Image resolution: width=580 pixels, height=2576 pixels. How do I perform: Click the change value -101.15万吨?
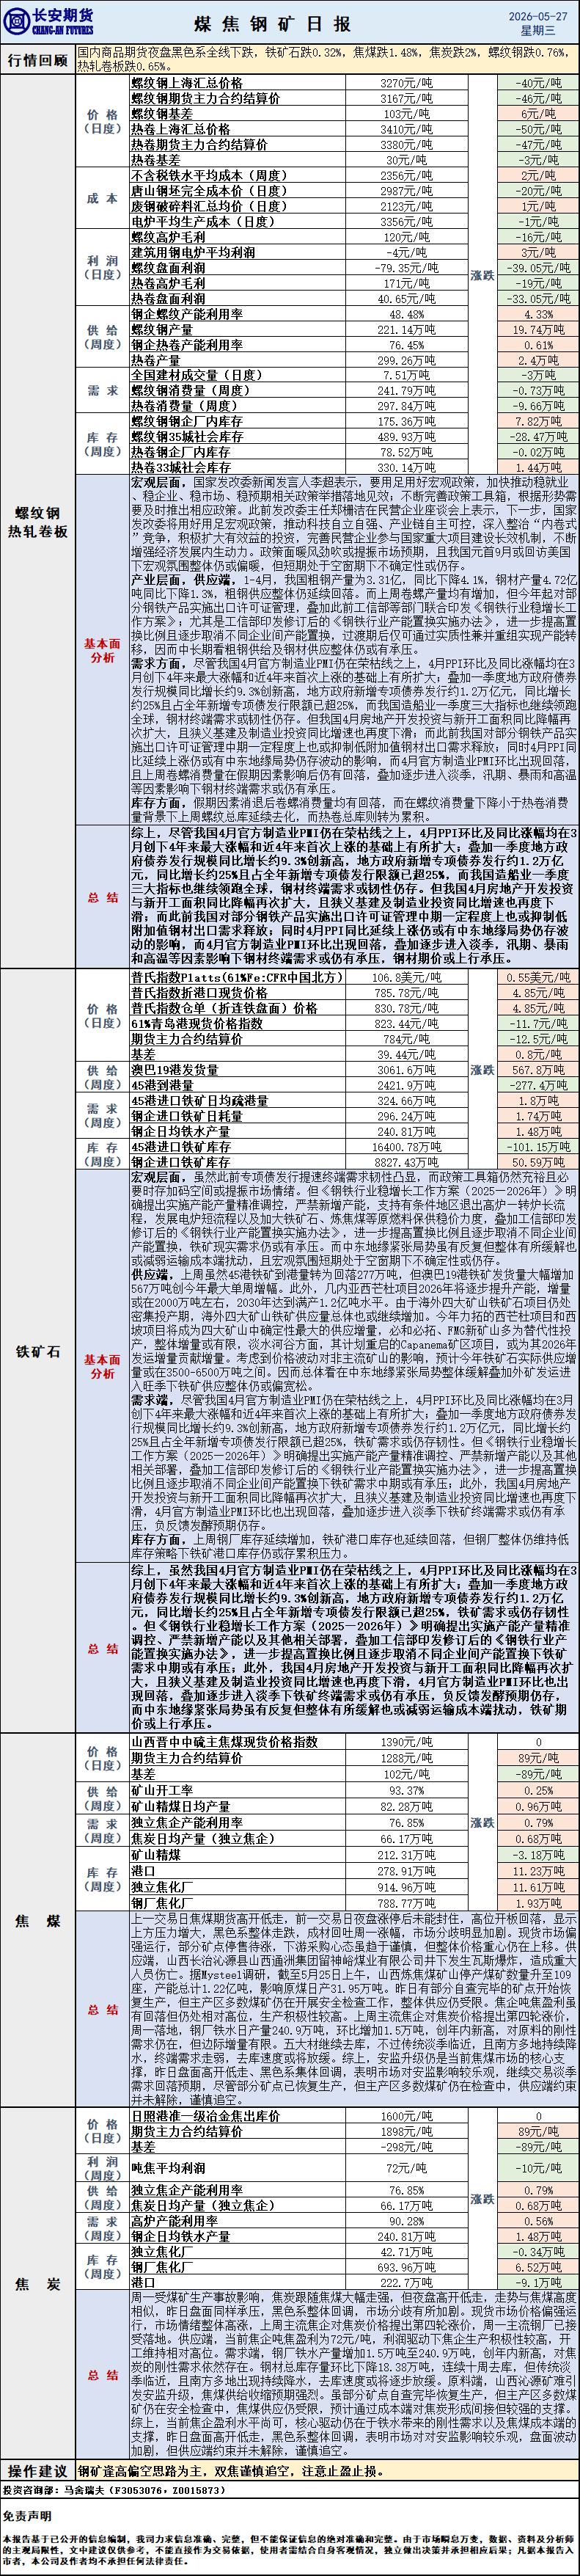click(x=538, y=1147)
